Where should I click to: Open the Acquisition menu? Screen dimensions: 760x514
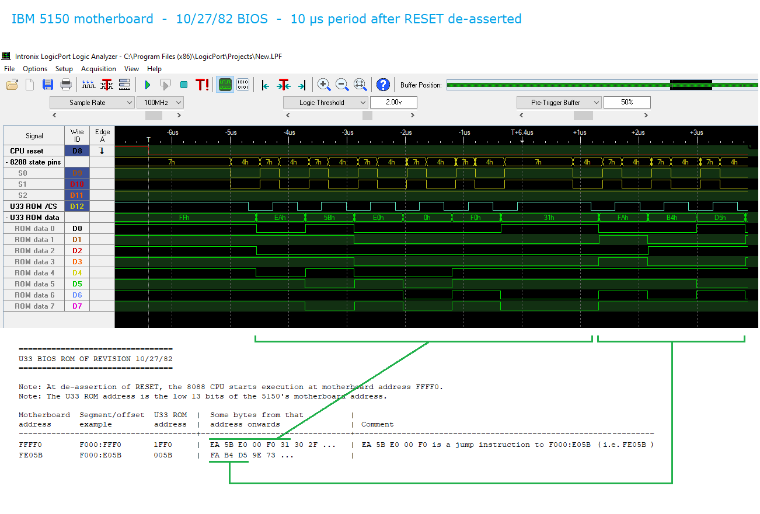[98, 69]
